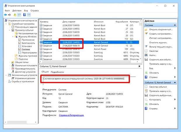The height and width of the screenshot is (132, 181).
Task: Click the Найти binoculars icon
Action: pyautogui.click(x=146, y=55)
